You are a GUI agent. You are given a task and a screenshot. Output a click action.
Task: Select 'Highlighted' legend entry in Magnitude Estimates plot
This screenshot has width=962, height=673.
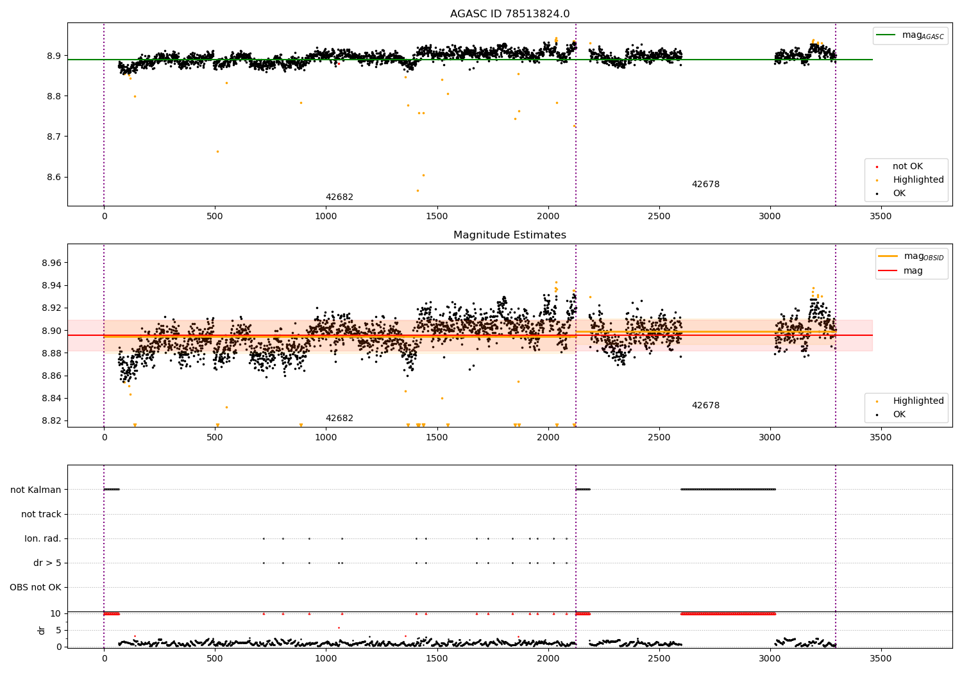point(918,401)
